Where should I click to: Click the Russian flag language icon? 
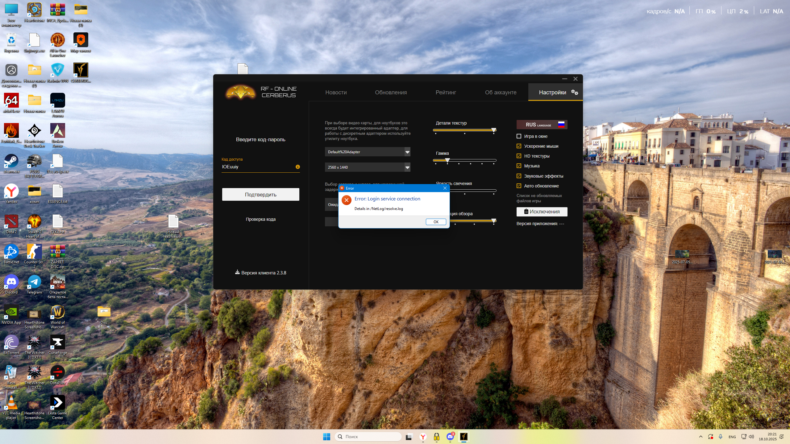(561, 125)
